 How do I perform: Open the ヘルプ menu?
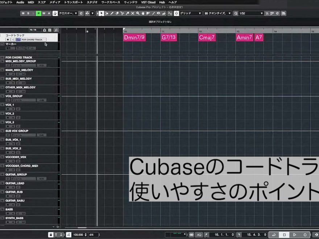click(173, 2)
